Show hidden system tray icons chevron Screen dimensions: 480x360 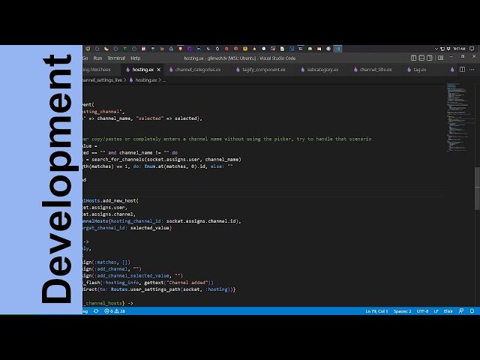(x=436, y=49)
